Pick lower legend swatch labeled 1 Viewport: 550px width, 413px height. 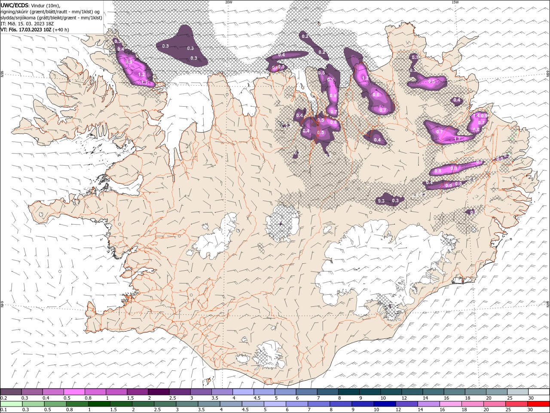99,404
